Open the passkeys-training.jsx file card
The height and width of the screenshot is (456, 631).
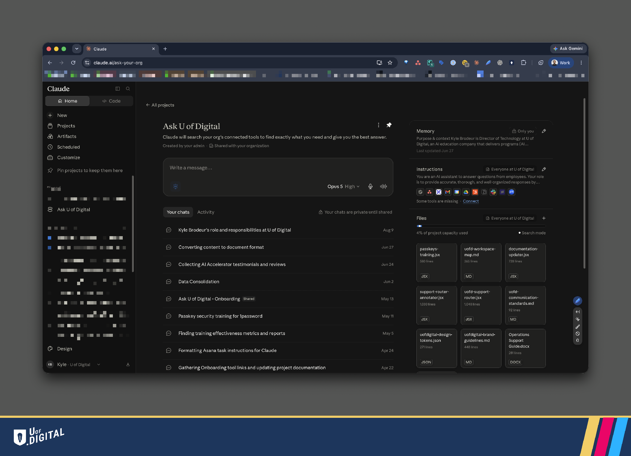[x=436, y=262]
